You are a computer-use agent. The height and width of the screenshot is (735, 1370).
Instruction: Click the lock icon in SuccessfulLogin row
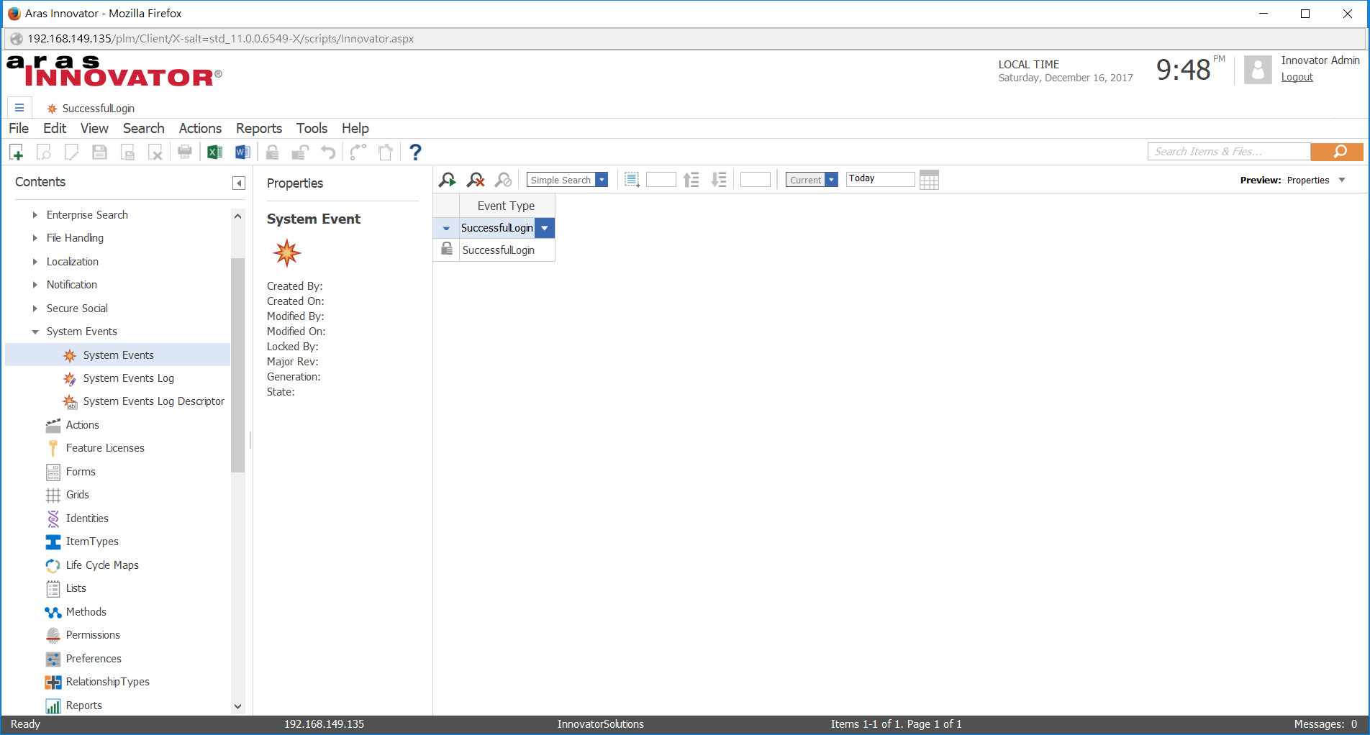tap(447, 249)
